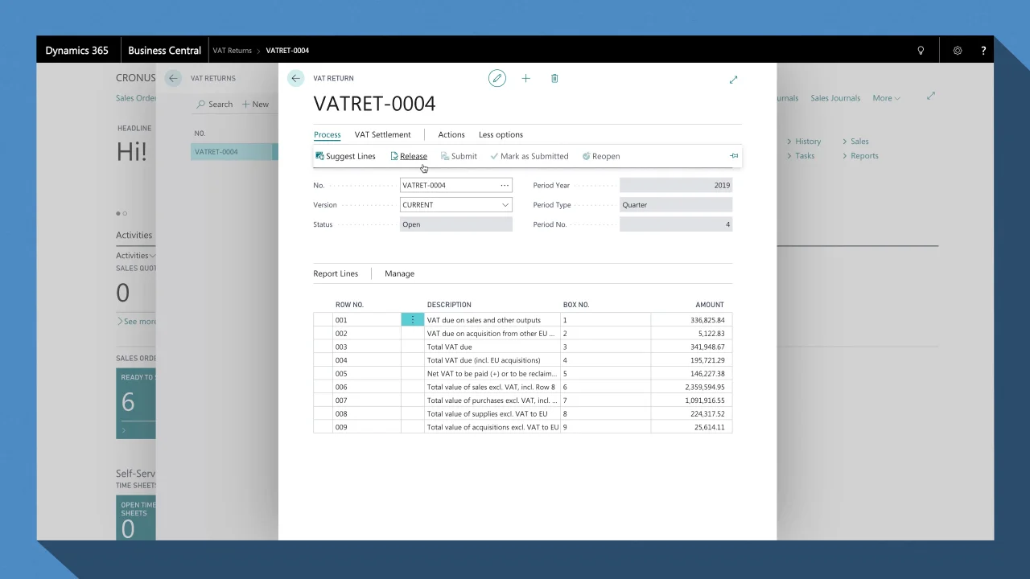
Task: Open the lightbulb search icon
Action: tap(921, 50)
